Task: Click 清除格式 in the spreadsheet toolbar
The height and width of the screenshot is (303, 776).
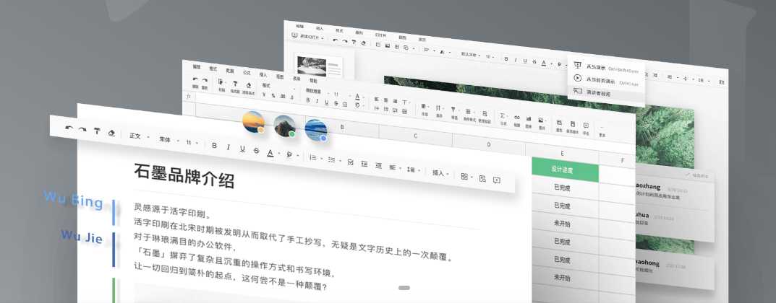Action: pos(249,88)
